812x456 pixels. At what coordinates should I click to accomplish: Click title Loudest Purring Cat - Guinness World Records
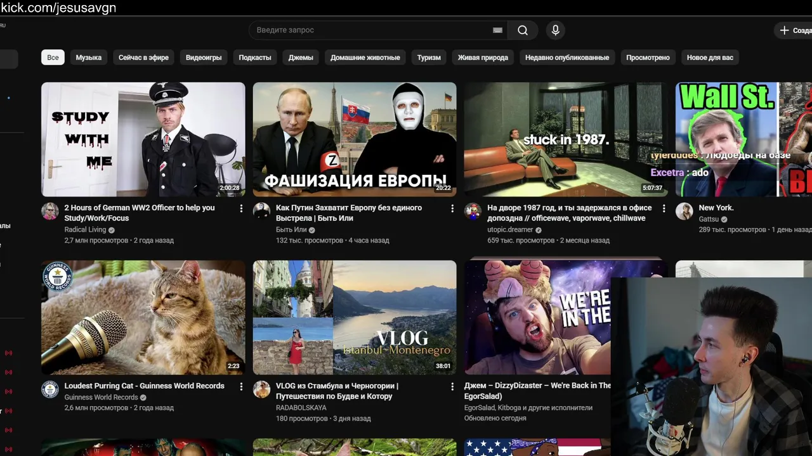(x=145, y=386)
